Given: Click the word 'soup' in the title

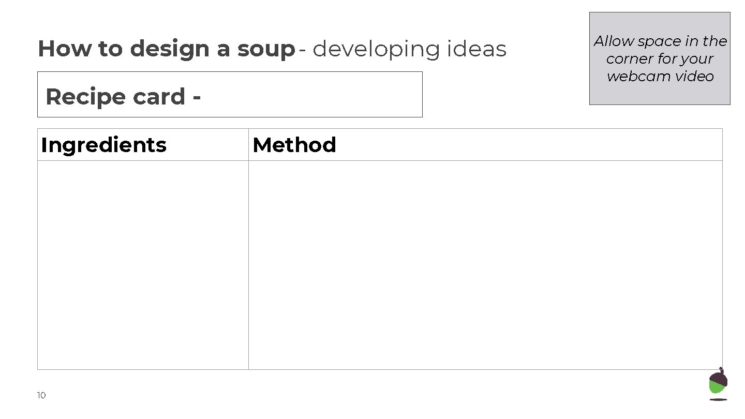Looking at the screenshot, I should point(266,49).
